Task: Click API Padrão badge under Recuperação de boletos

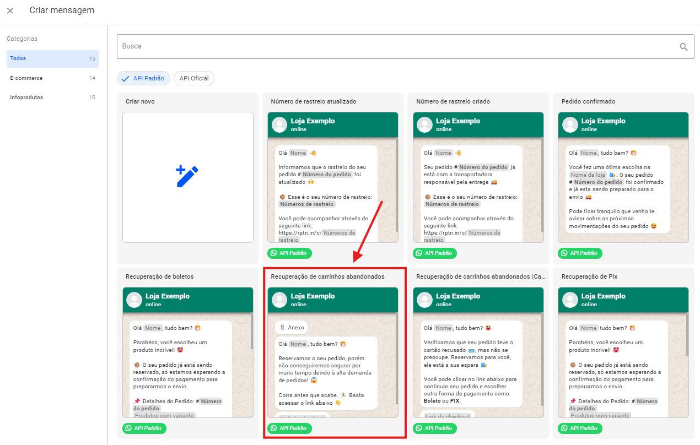Action: [144, 428]
